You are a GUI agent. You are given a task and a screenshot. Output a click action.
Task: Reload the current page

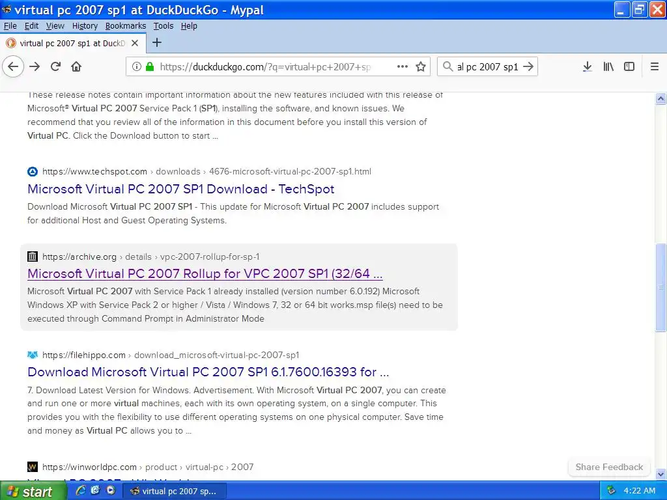coord(56,66)
